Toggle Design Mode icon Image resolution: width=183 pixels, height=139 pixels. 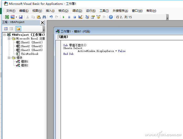(x=80, y=17)
